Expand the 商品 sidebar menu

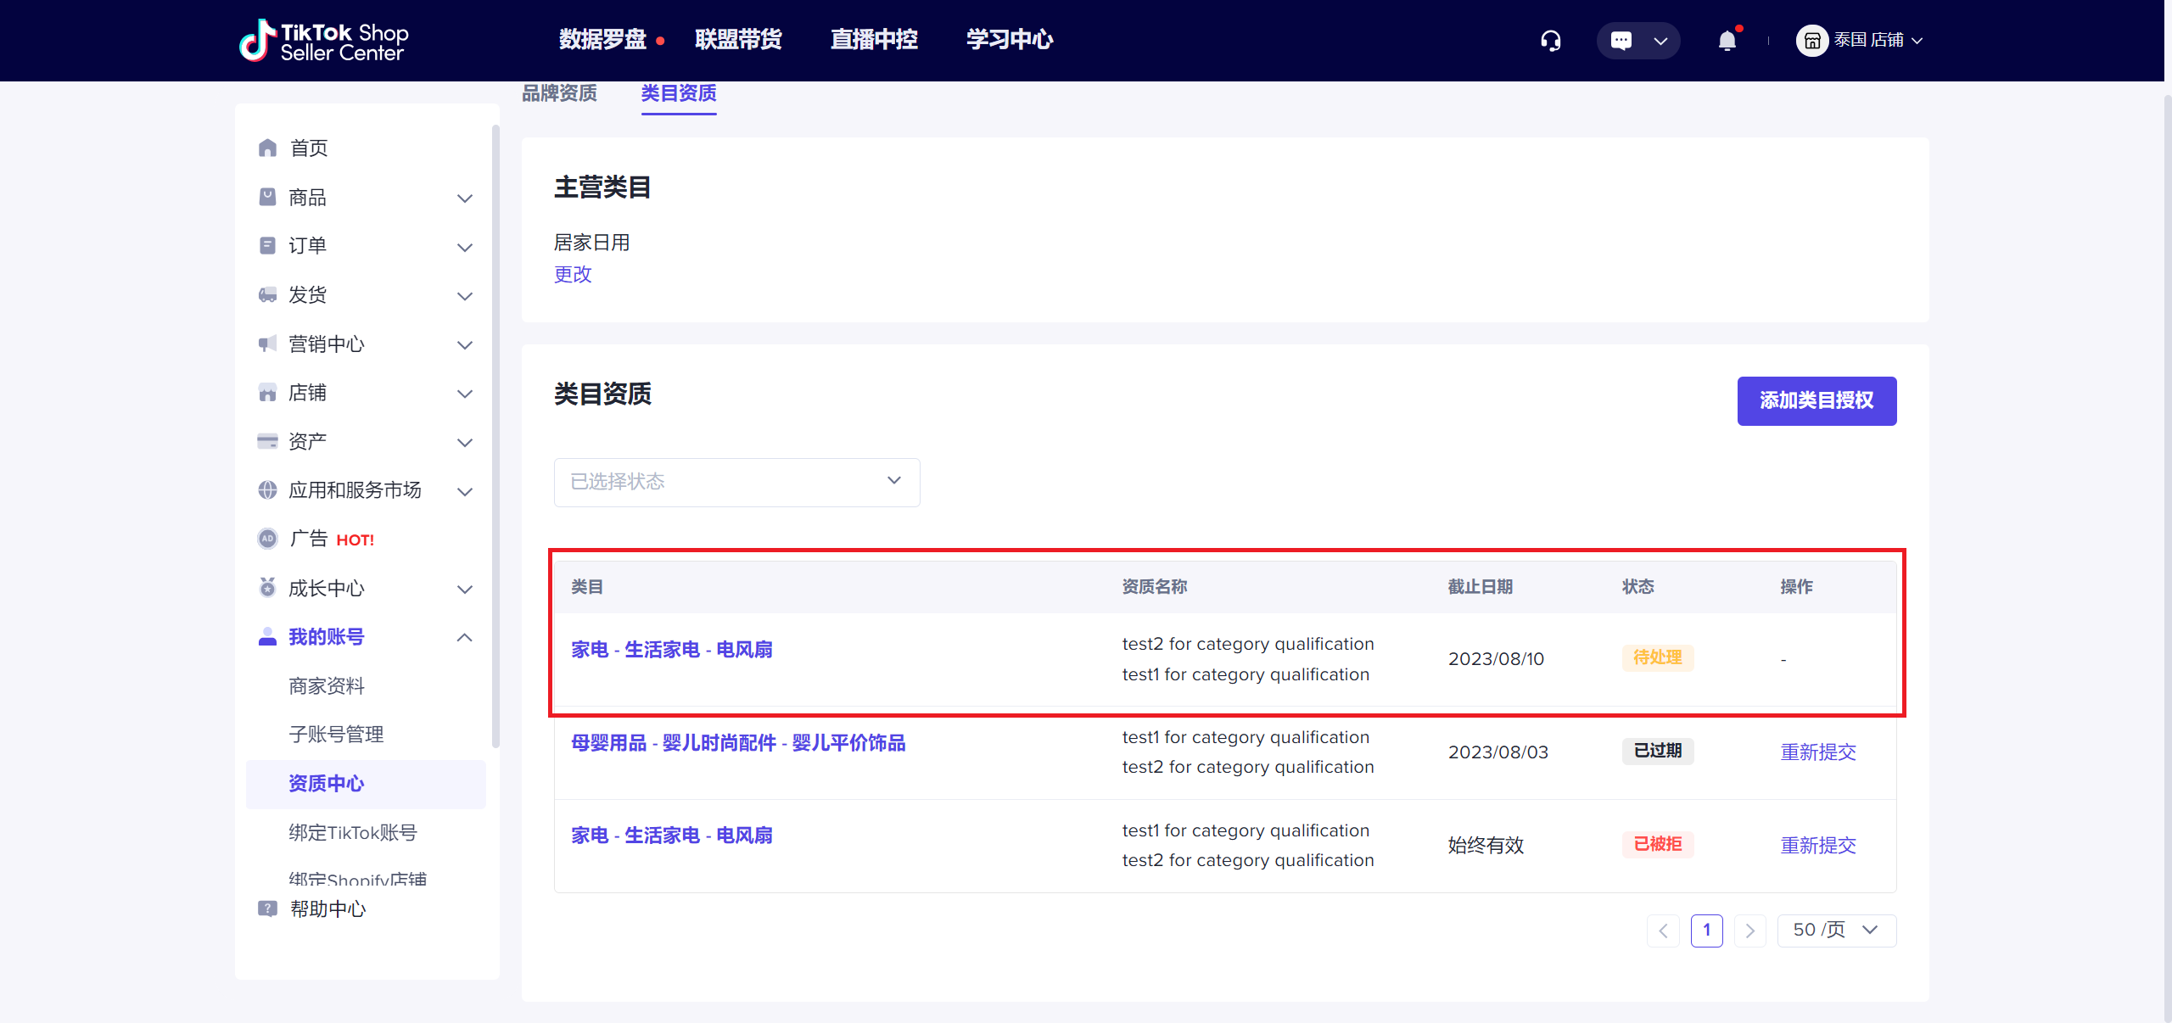pos(464,198)
